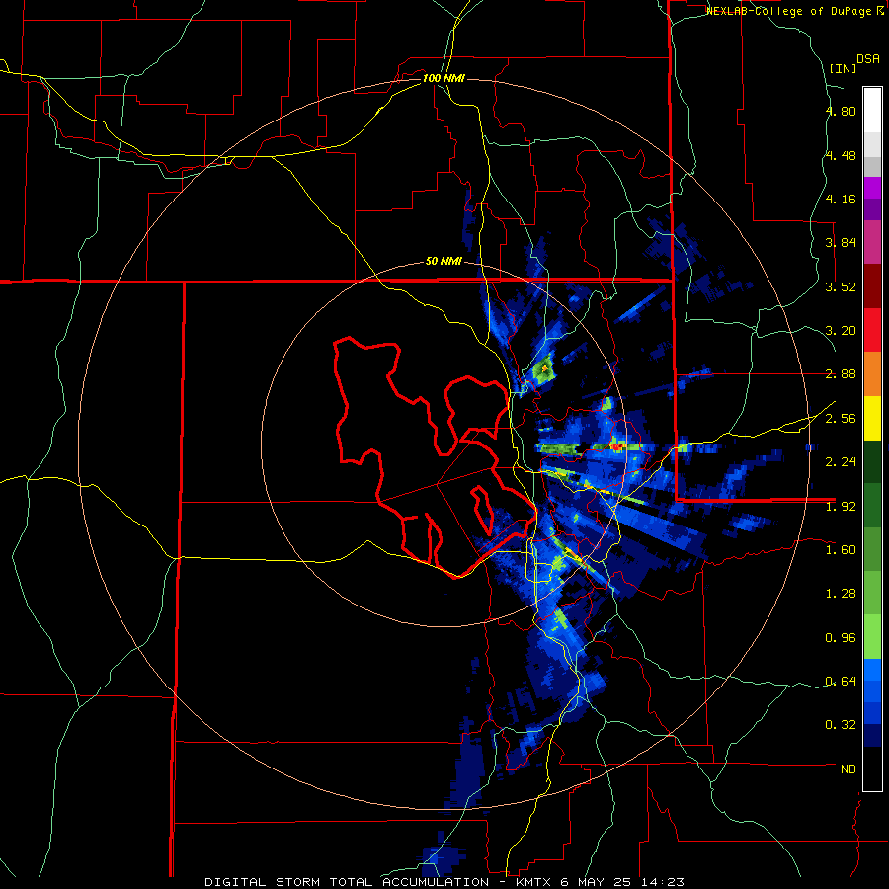Click the 2.24 legend value
Viewport: 889px width, 889px height.
click(x=841, y=462)
